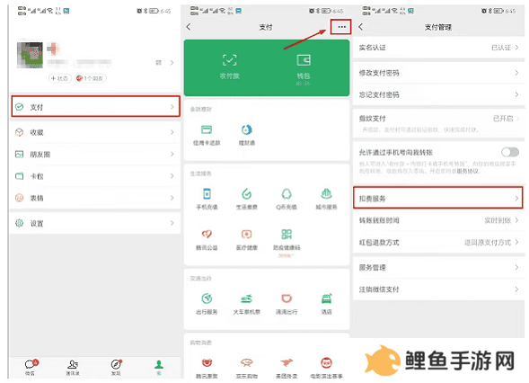Tap the 手机充值 phone top-up icon
529x383 pixels.
[207, 194]
